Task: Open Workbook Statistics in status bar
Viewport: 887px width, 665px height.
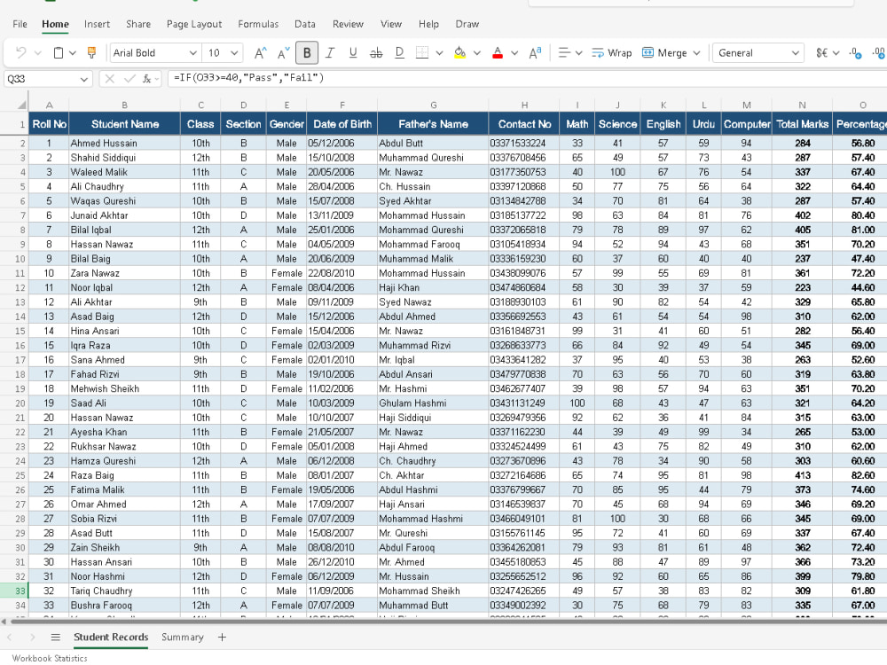Action: [x=50, y=658]
